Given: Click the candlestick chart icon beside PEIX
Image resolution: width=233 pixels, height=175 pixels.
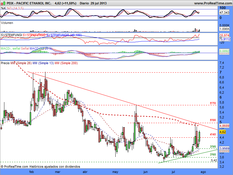Looking at the screenshot, I should pyautogui.click(x=3, y=3).
